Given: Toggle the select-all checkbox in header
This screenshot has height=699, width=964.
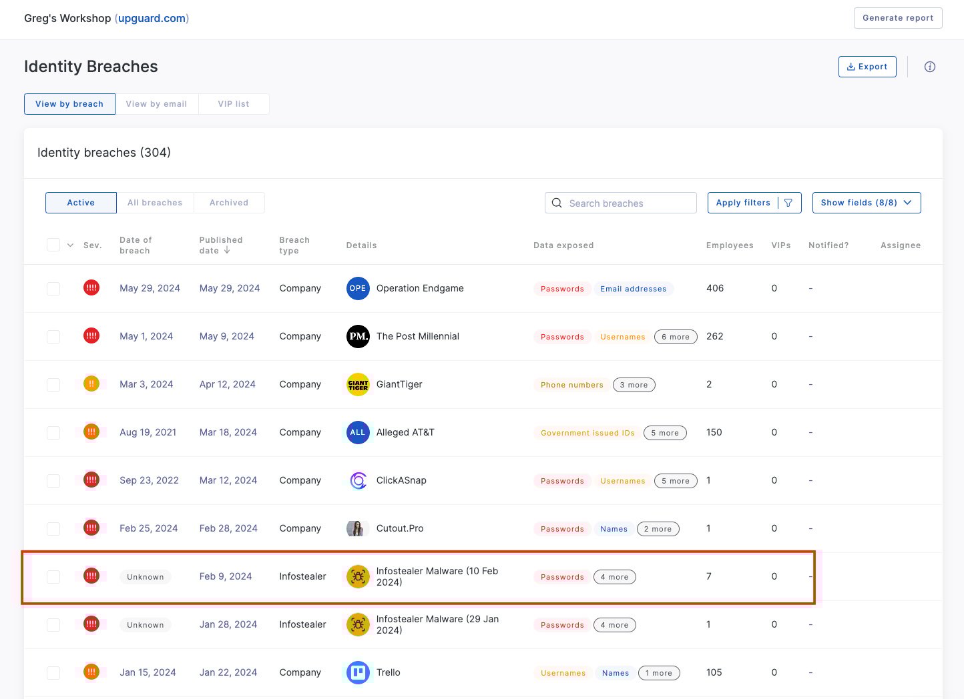Looking at the screenshot, I should pyautogui.click(x=53, y=245).
